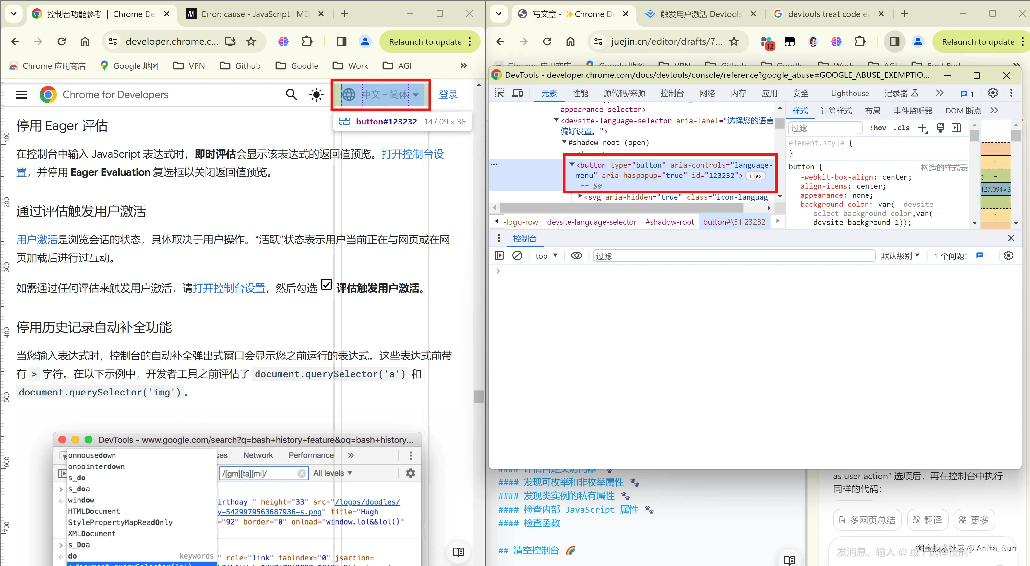This screenshot has height=566, width=1030.
Task: Click search icon on Chrome for Developers
Action: tap(292, 95)
